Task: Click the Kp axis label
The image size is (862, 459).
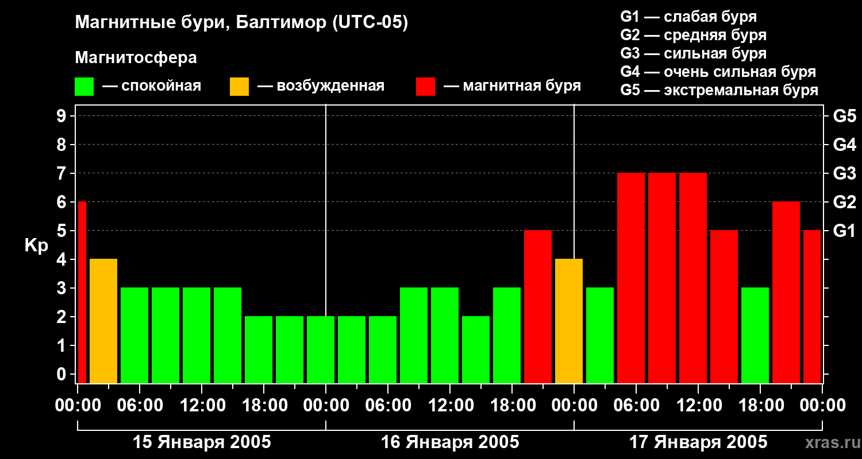Action: [x=37, y=246]
